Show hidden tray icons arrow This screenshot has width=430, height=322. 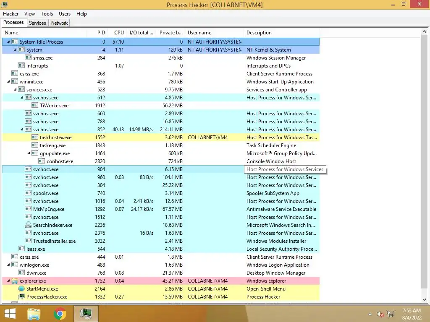(370, 314)
